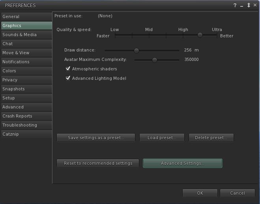The image size is (260, 204).
Task: Select the Chat tab
Action: pos(26,44)
